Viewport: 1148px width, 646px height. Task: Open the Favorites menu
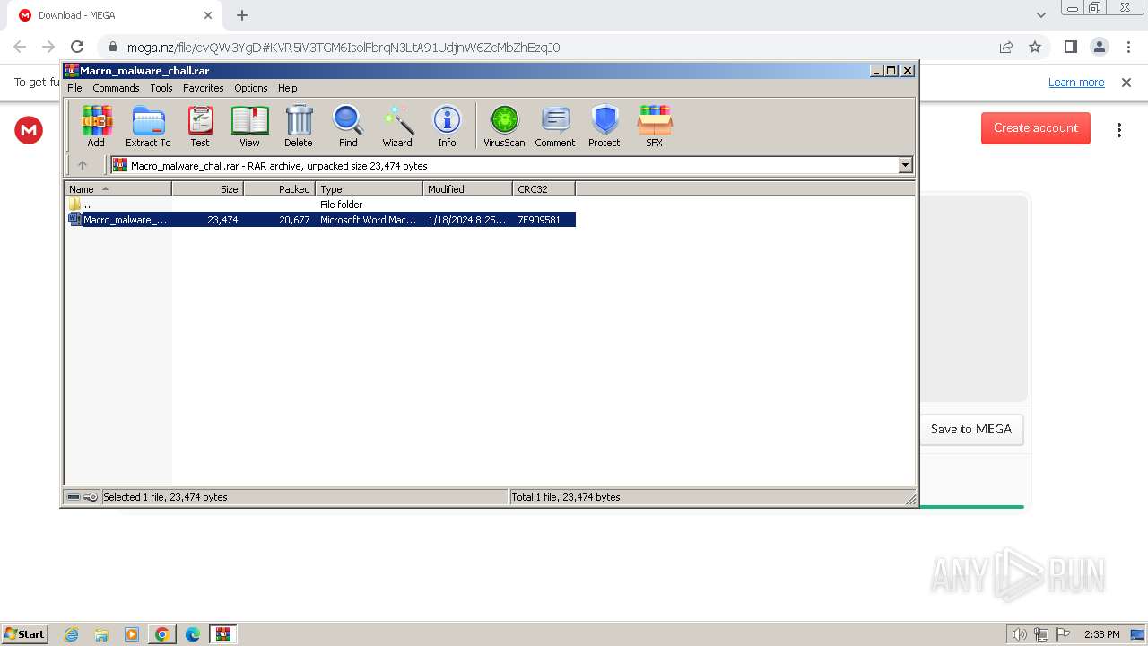pyautogui.click(x=204, y=88)
